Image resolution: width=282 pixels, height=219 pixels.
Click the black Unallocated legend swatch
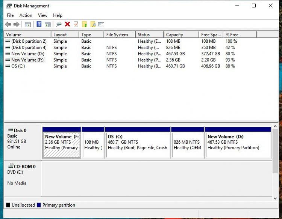8,205
